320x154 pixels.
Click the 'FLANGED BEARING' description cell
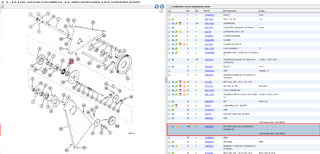click(x=232, y=36)
